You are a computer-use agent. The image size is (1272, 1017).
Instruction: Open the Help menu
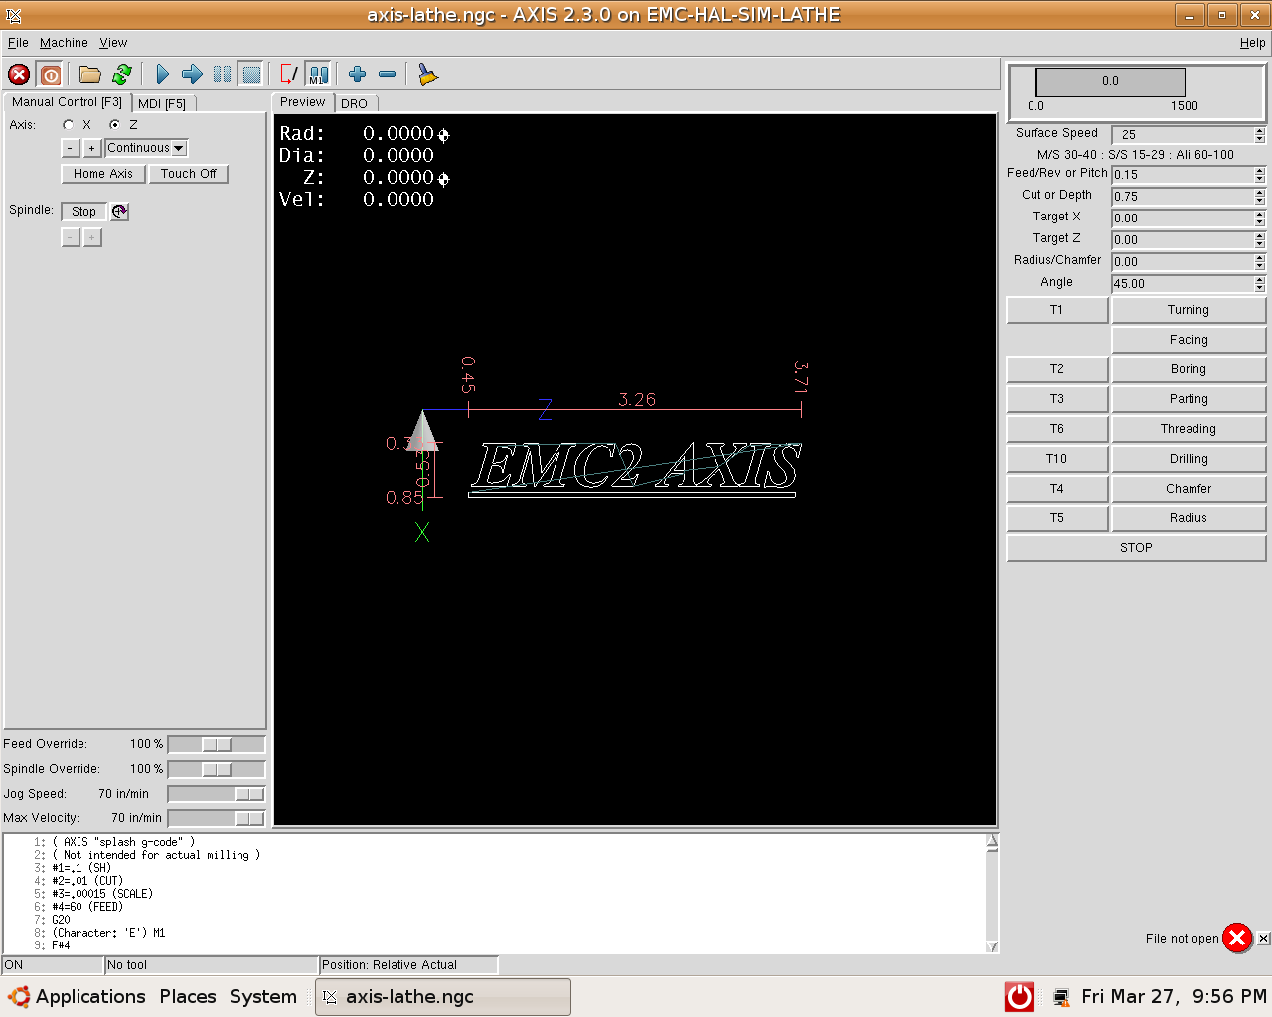pyautogui.click(x=1252, y=43)
